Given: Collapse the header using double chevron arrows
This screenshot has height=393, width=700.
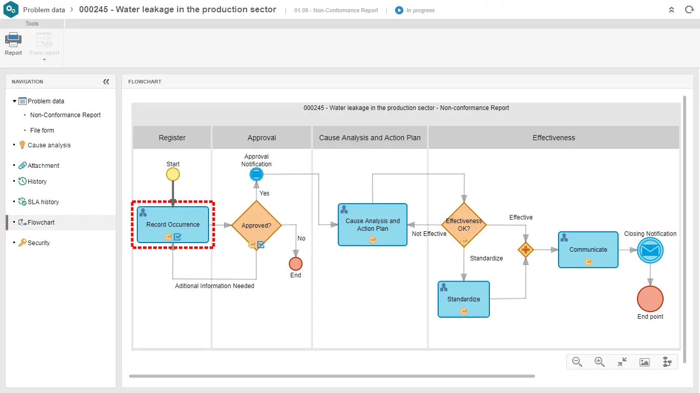Looking at the screenshot, I should [x=671, y=9].
